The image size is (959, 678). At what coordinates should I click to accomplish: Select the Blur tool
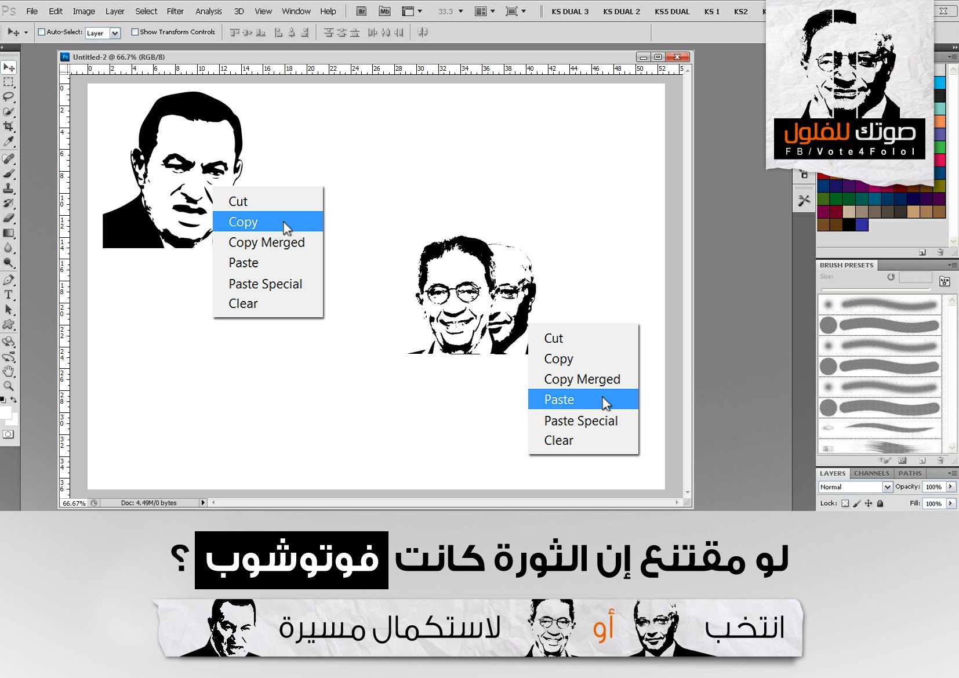(x=9, y=248)
